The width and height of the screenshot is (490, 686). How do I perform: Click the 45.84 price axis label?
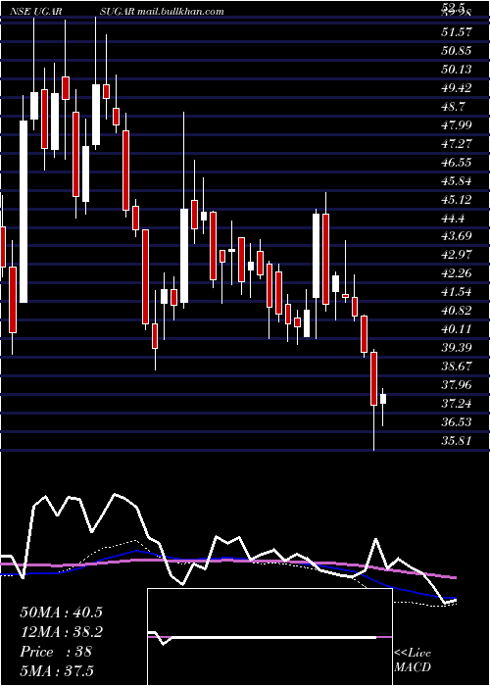(457, 181)
